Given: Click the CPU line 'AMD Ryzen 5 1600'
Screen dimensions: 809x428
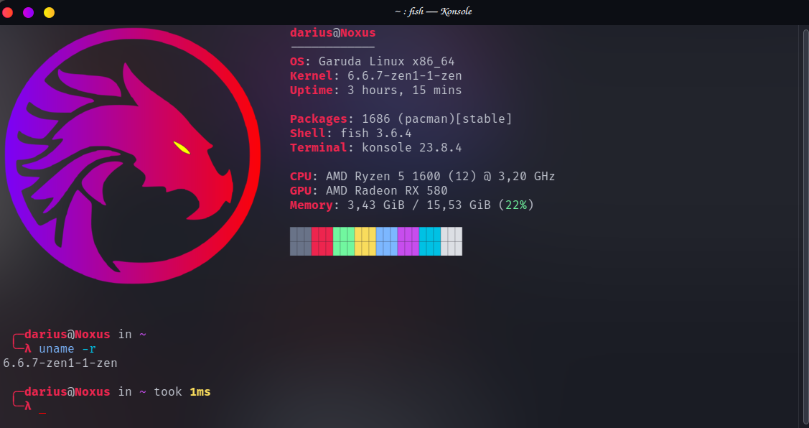Looking at the screenshot, I should (x=423, y=177).
